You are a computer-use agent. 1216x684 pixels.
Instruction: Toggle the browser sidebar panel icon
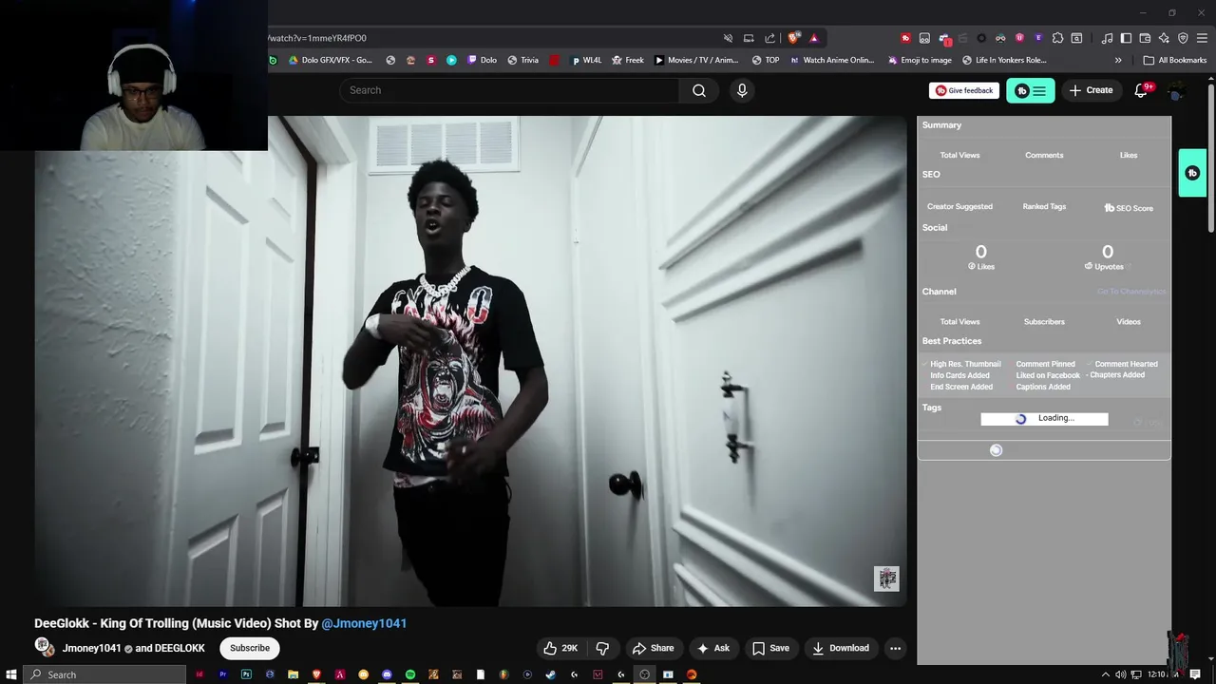pos(1126,38)
